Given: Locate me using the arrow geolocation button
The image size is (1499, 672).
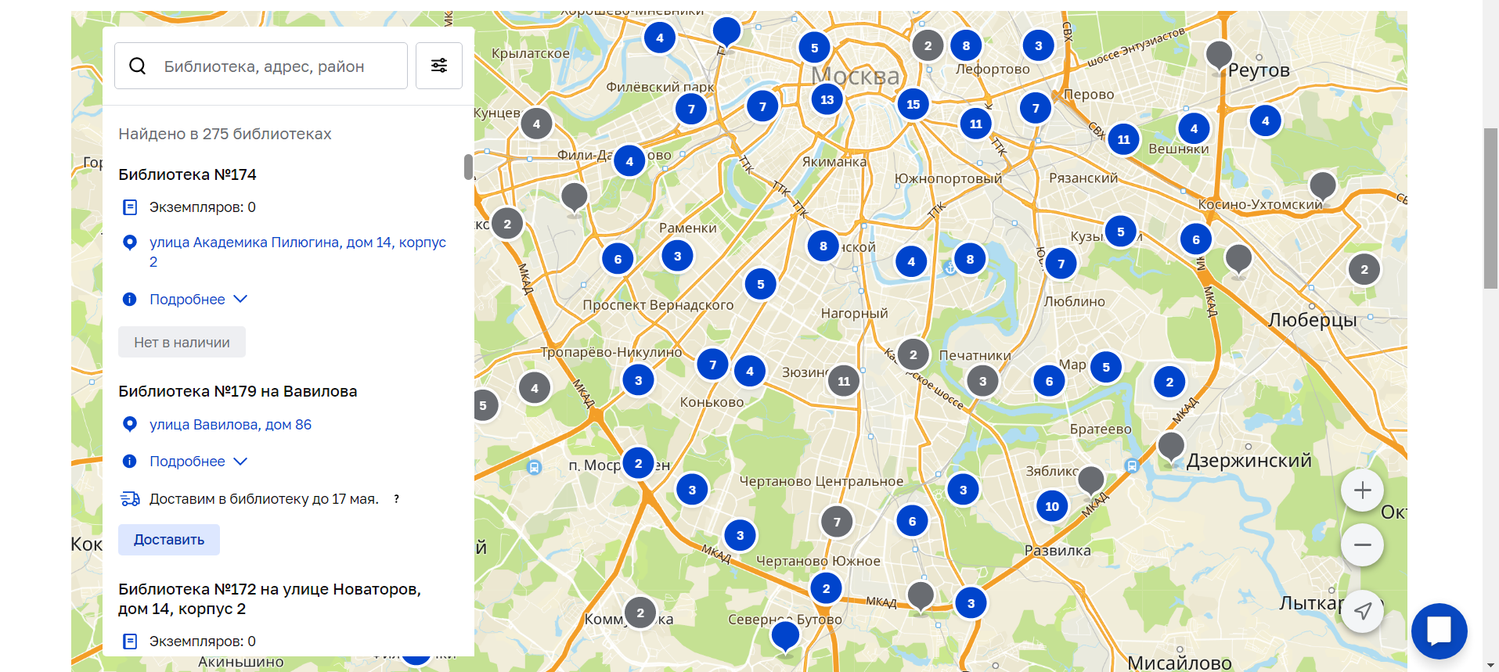Looking at the screenshot, I should (x=1362, y=611).
